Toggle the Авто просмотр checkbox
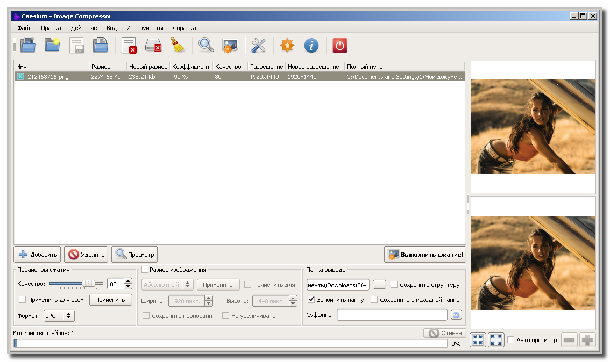Screen dimensions: 610x362 tap(511, 339)
